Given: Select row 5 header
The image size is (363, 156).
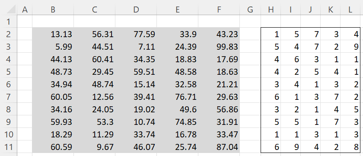Looking at the screenshot, I should tap(9, 72).
